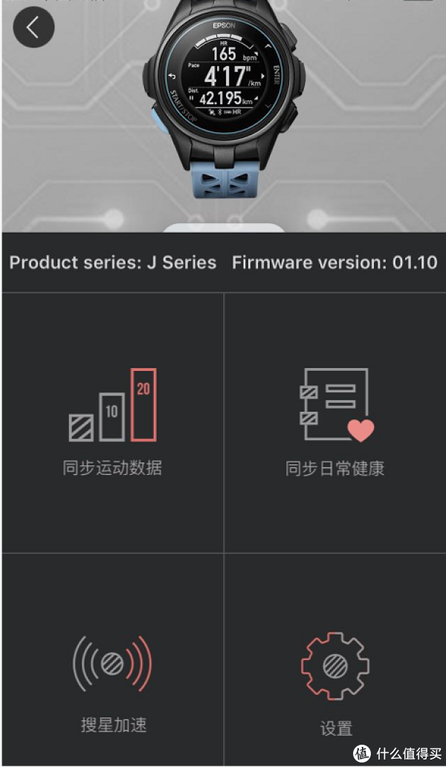Click Product series: J Series text

point(113,262)
